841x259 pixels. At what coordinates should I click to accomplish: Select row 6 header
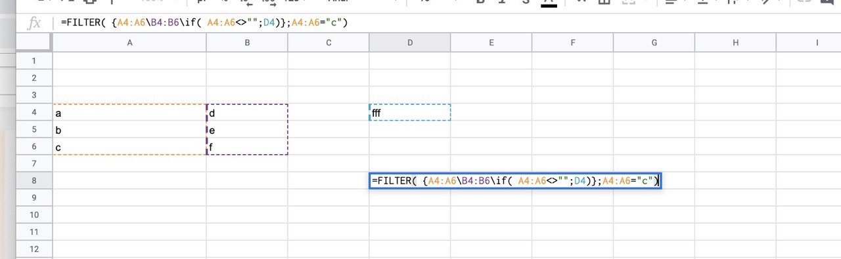(34, 146)
